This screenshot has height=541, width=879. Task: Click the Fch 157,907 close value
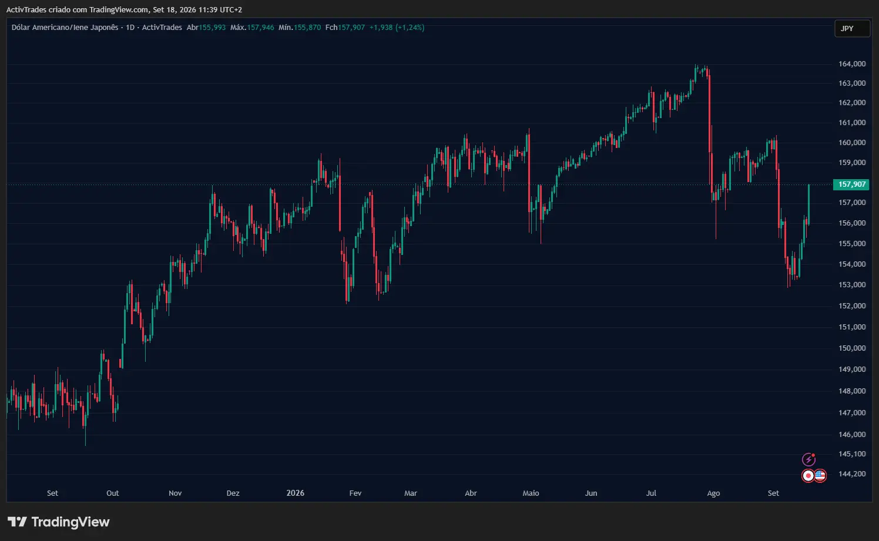[x=345, y=28]
